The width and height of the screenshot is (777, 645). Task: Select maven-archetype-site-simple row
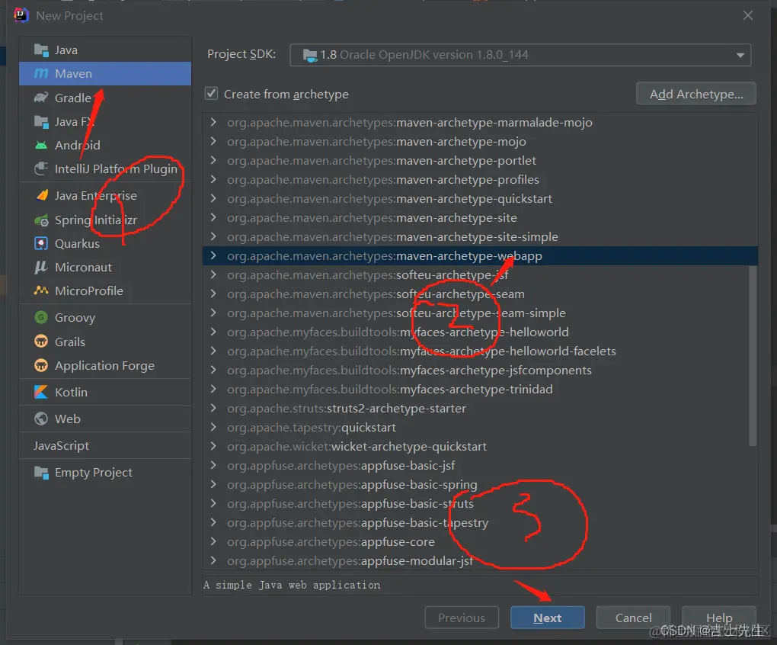[x=480, y=236]
